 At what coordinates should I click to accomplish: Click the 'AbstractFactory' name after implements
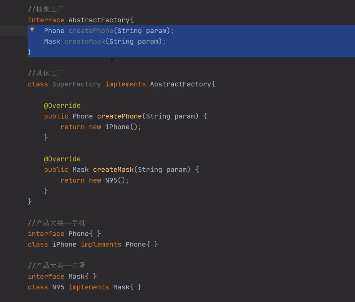181,84
